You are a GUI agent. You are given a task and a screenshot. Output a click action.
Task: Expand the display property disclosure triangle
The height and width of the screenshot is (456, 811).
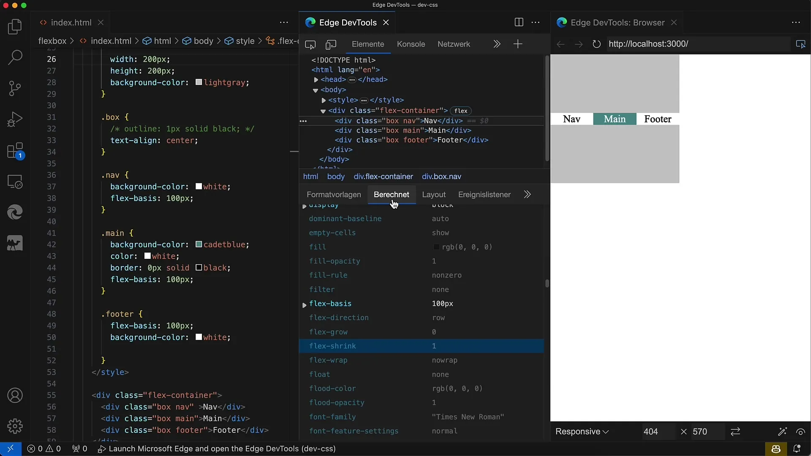304,204
